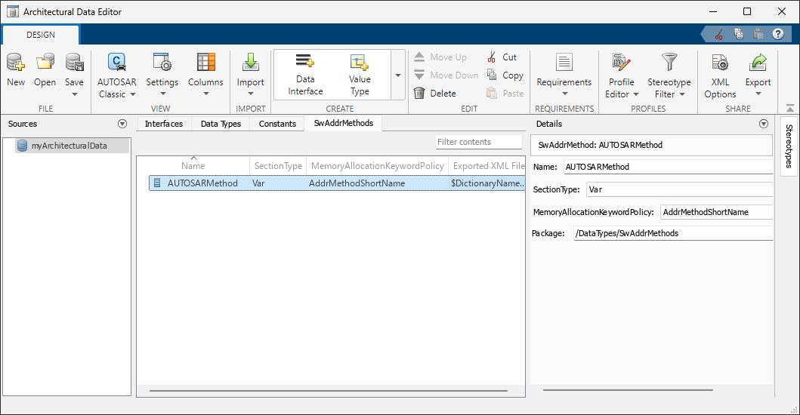
Task: Click the table's horizontal scrollbar
Action: click(302, 391)
